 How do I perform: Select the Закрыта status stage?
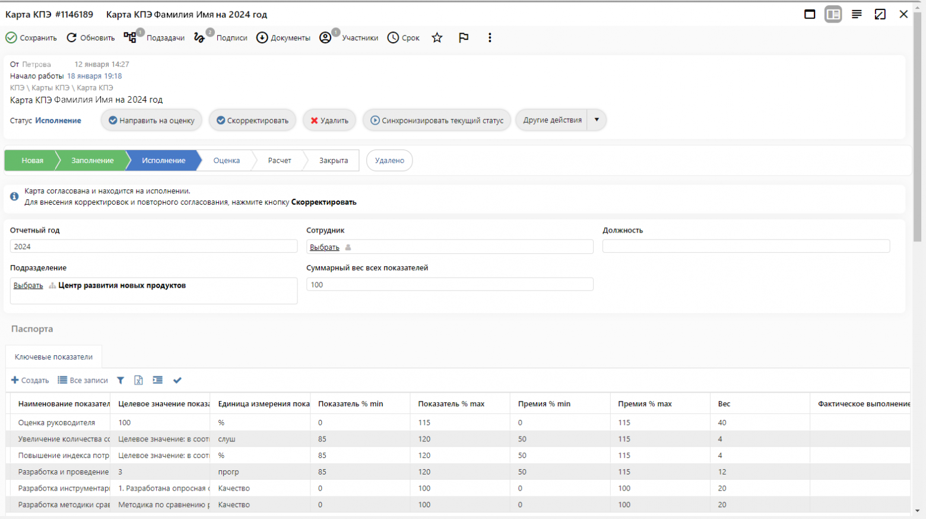click(x=334, y=160)
